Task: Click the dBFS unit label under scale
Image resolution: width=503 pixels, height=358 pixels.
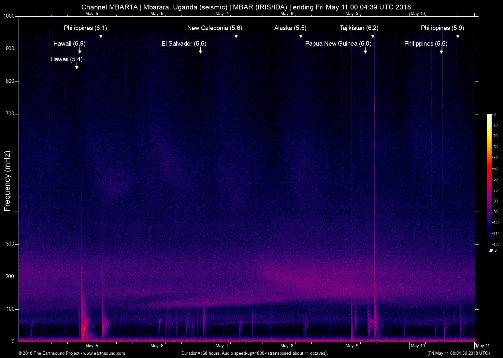Action: click(x=493, y=250)
